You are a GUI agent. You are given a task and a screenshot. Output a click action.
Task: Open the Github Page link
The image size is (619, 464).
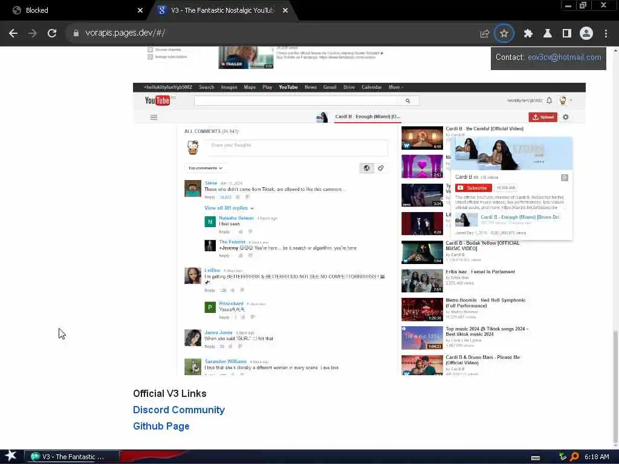pyautogui.click(x=161, y=426)
